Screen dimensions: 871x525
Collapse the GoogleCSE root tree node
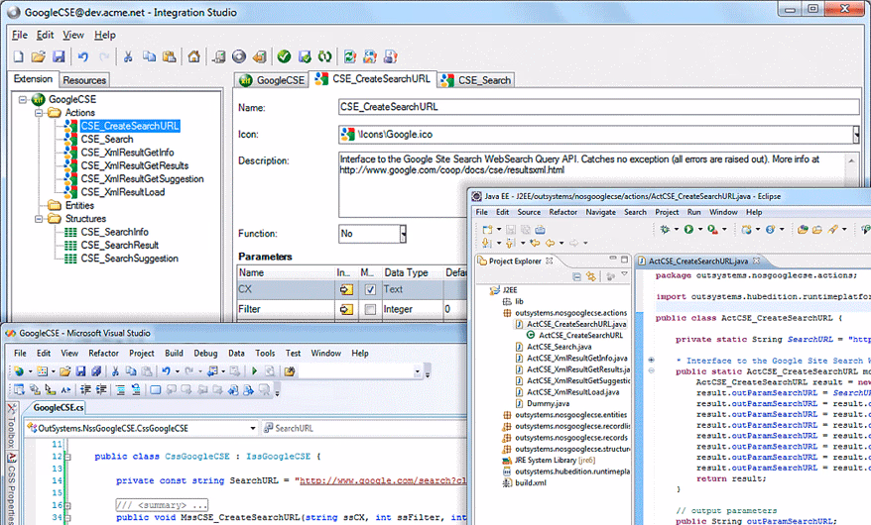pyautogui.click(x=23, y=100)
